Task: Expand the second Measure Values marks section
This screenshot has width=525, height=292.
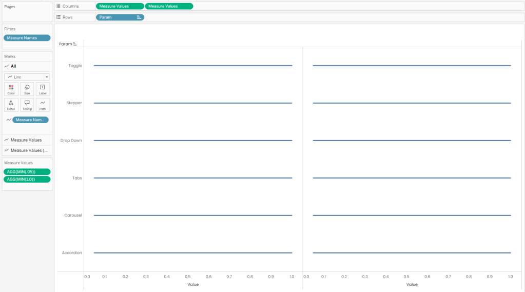Action: pyautogui.click(x=27, y=150)
